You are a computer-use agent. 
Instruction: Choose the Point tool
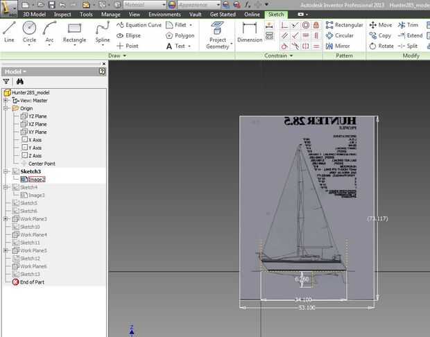tap(127, 46)
